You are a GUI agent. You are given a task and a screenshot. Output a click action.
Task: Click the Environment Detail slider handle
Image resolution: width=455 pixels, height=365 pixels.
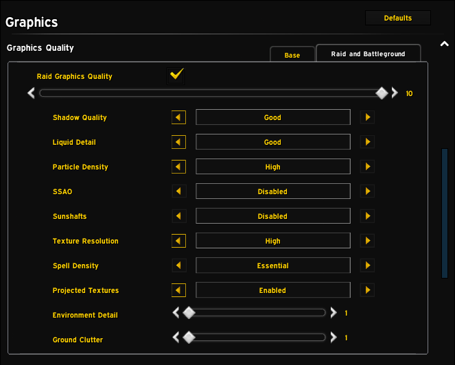coord(189,313)
